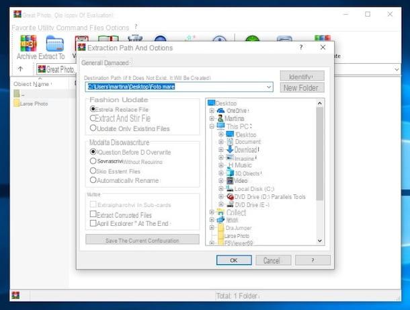410x310 pixels.
Task: Click the WinRAR icon in status bar
Action: pos(15,295)
